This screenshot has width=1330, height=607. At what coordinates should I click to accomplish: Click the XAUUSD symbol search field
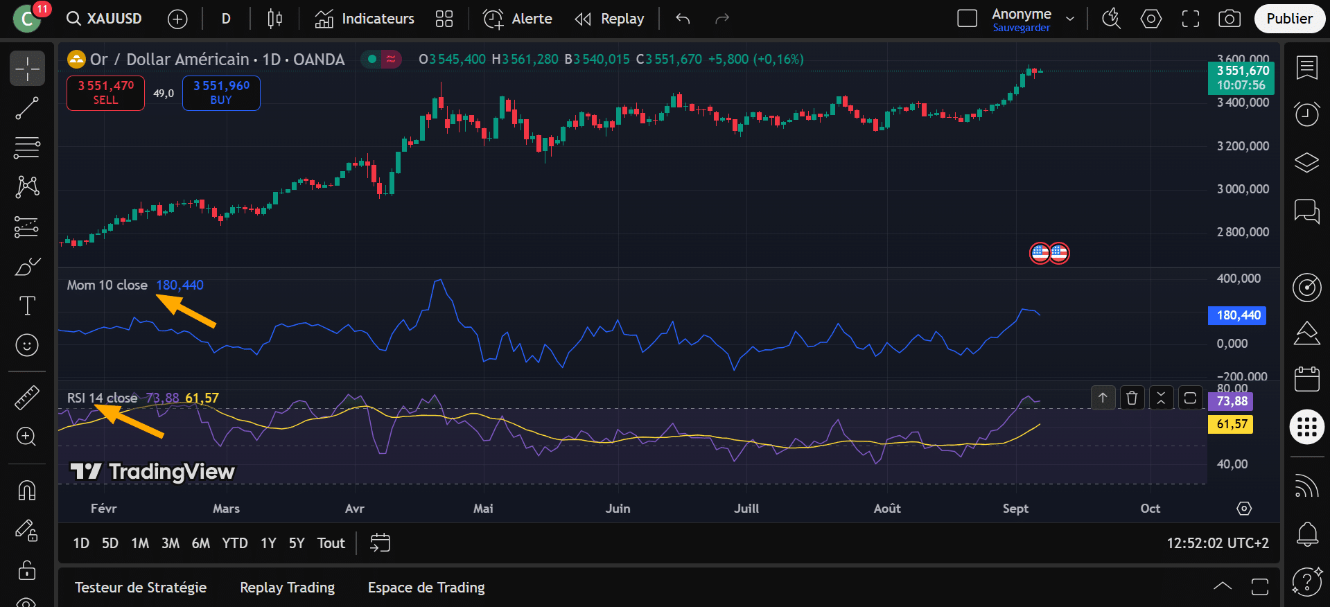(105, 19)
